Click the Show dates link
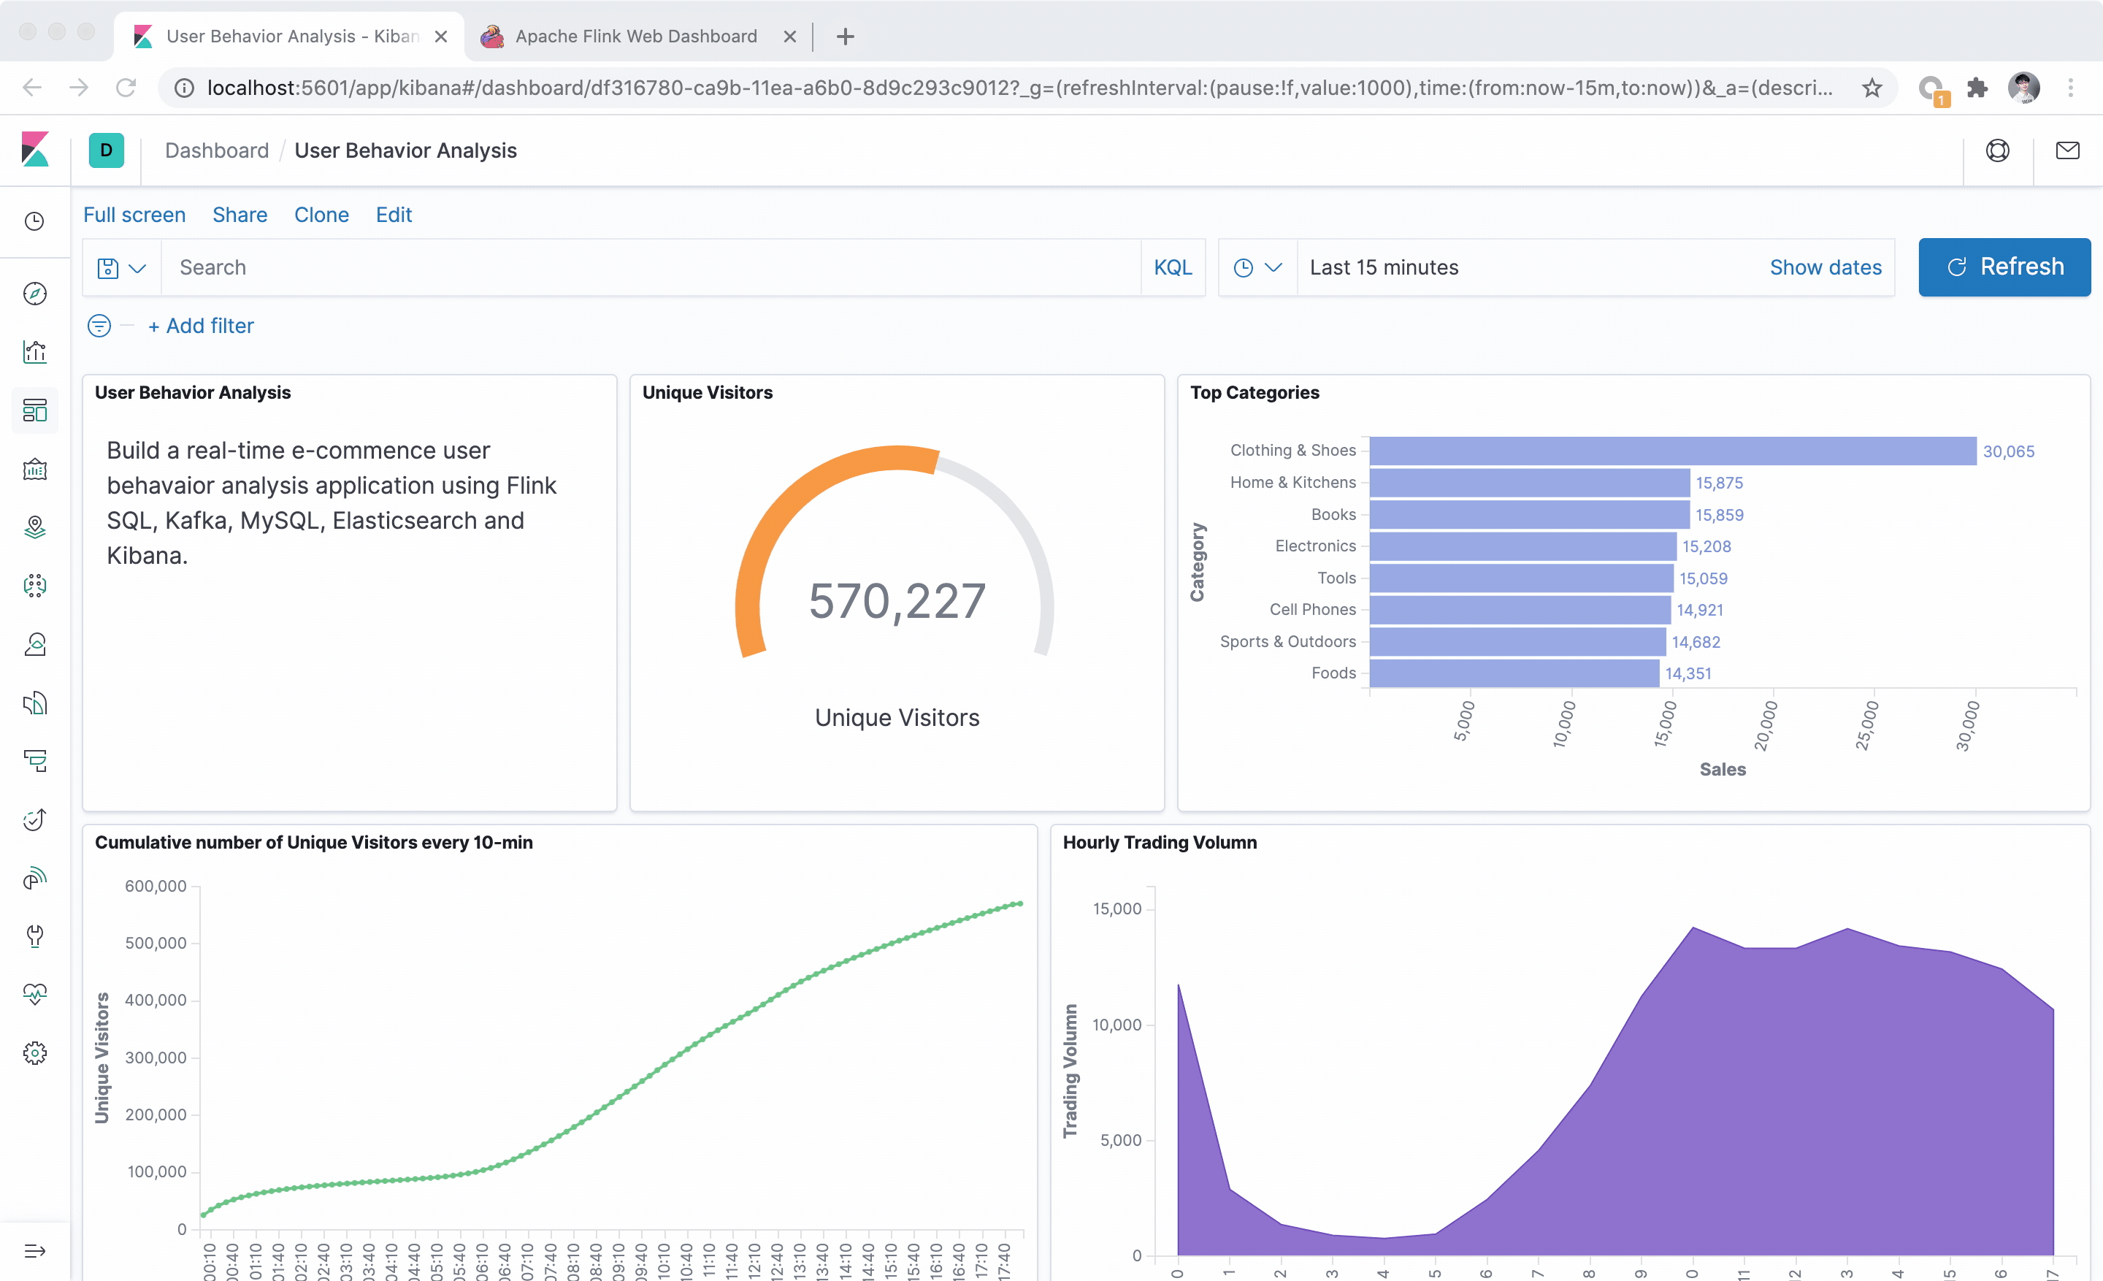The height and width of the screenshot is (1281, 2103). pyautogui.click(x=1825, y=268)
